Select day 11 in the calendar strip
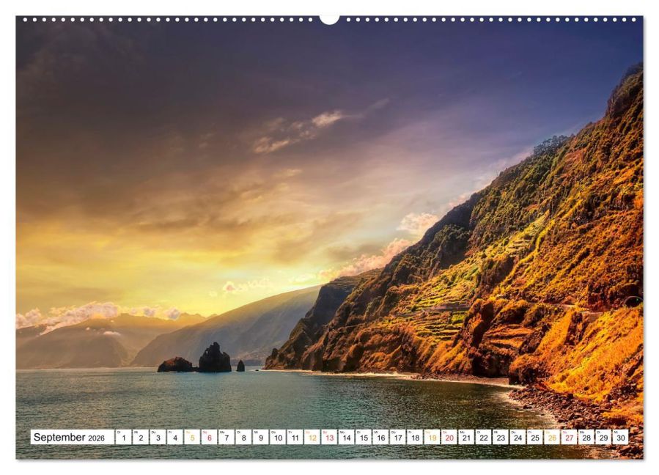The width and height of the screenshot is (659, 475). point(295,437)
